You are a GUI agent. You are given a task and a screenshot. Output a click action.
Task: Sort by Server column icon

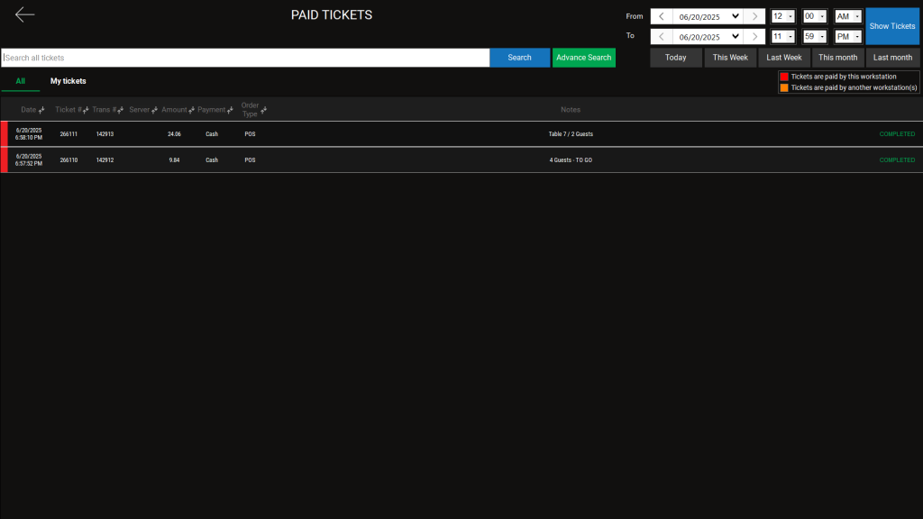coord(154,110)
